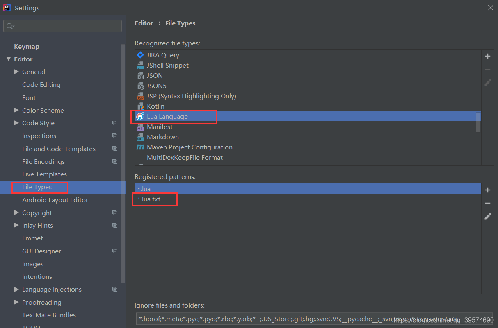Edit the selected registered pattern

click(x=488, y=216)
